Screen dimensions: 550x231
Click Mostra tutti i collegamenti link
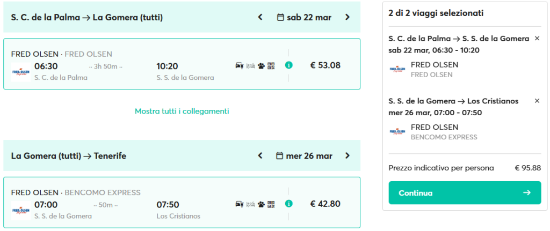point(182,111)
